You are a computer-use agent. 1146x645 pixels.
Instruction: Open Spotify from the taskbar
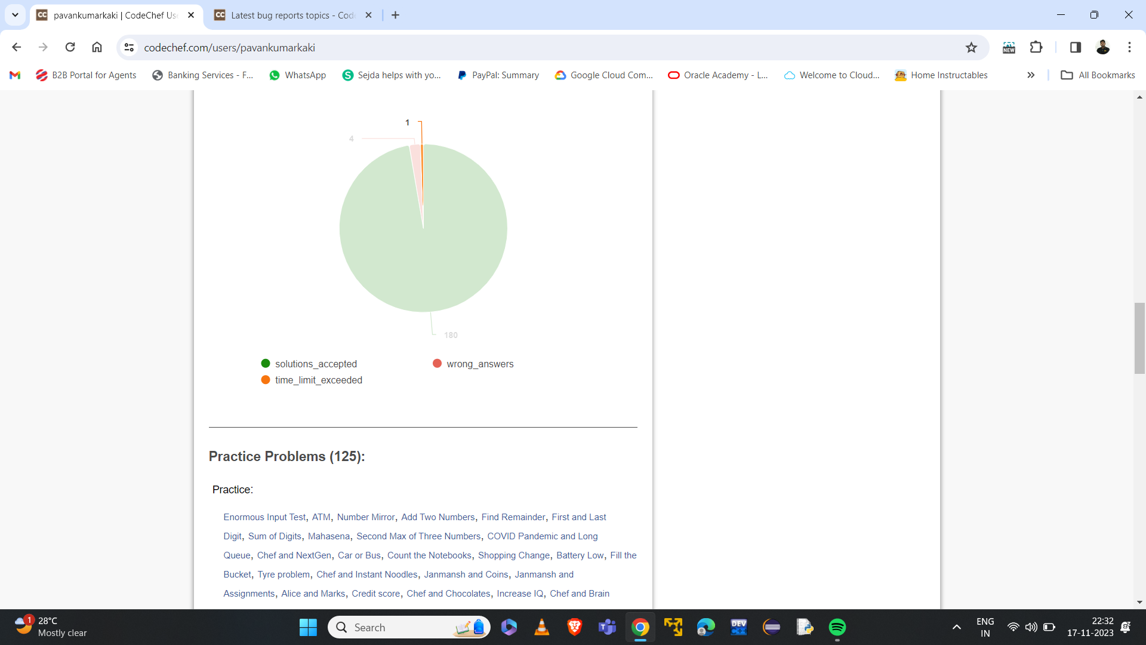[837, 627]
